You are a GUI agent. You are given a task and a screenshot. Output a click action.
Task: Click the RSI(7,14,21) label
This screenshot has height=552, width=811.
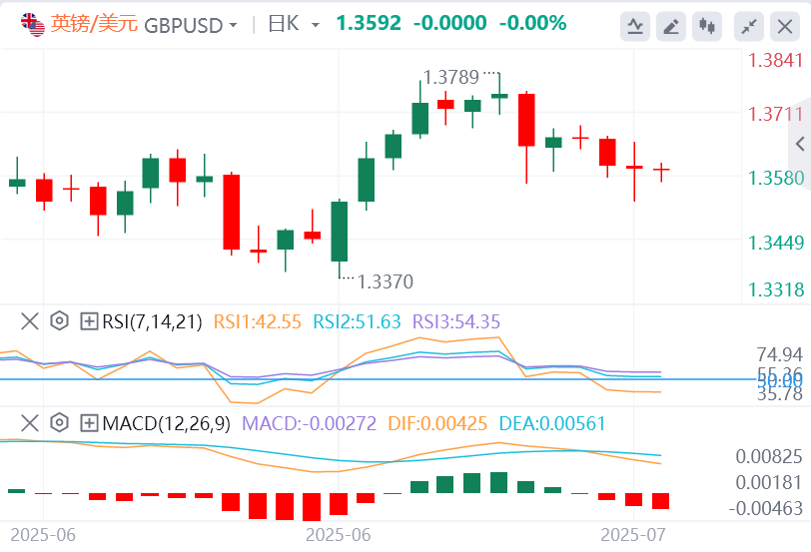coord(152,321)
